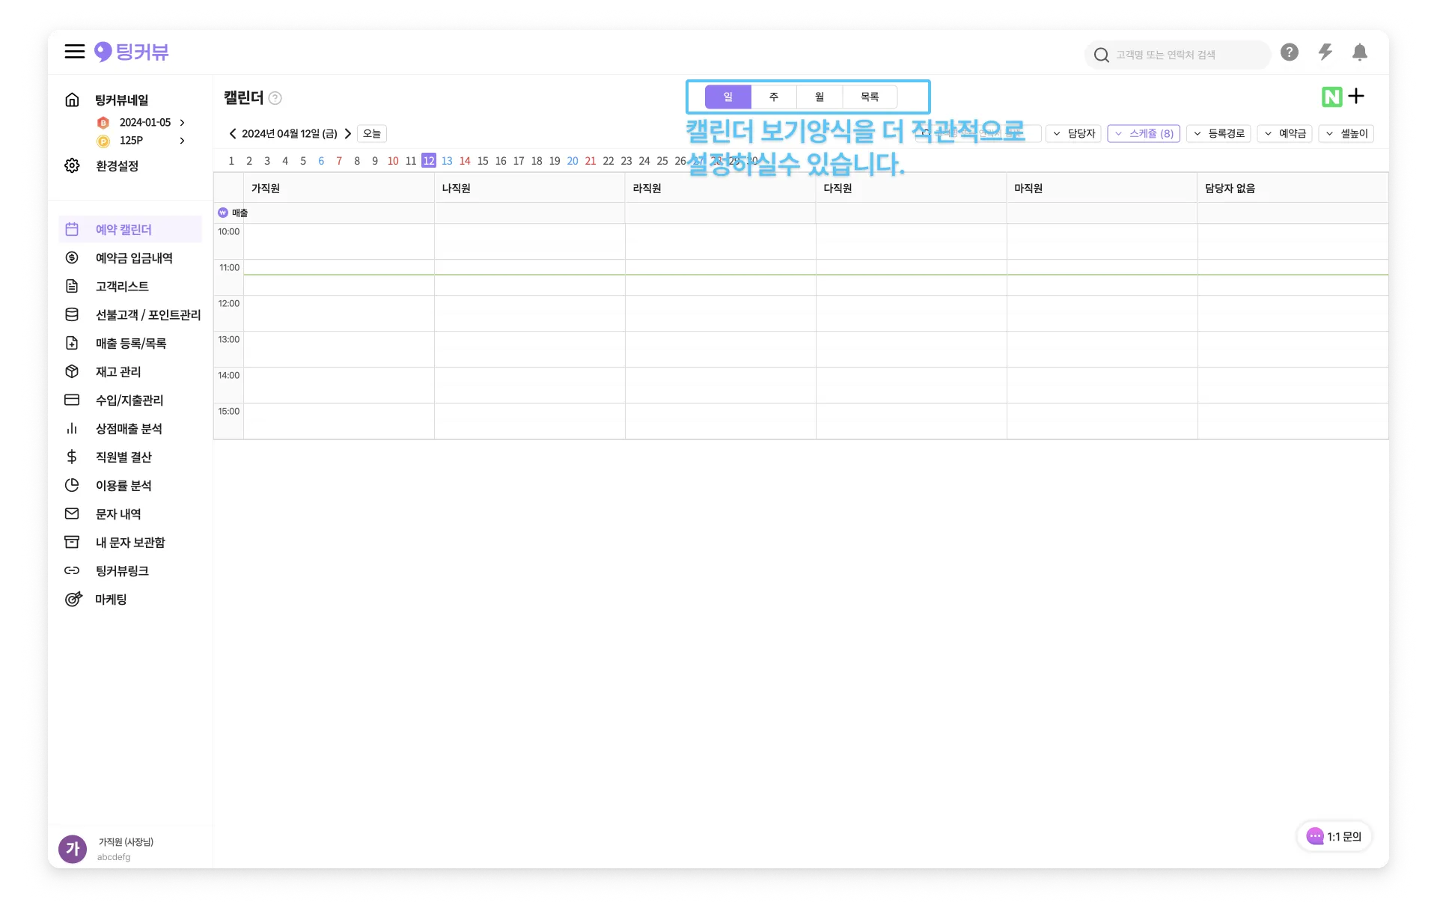
Task: Expand the 셀높이 dropdown
Action: tap(1346, 133)
